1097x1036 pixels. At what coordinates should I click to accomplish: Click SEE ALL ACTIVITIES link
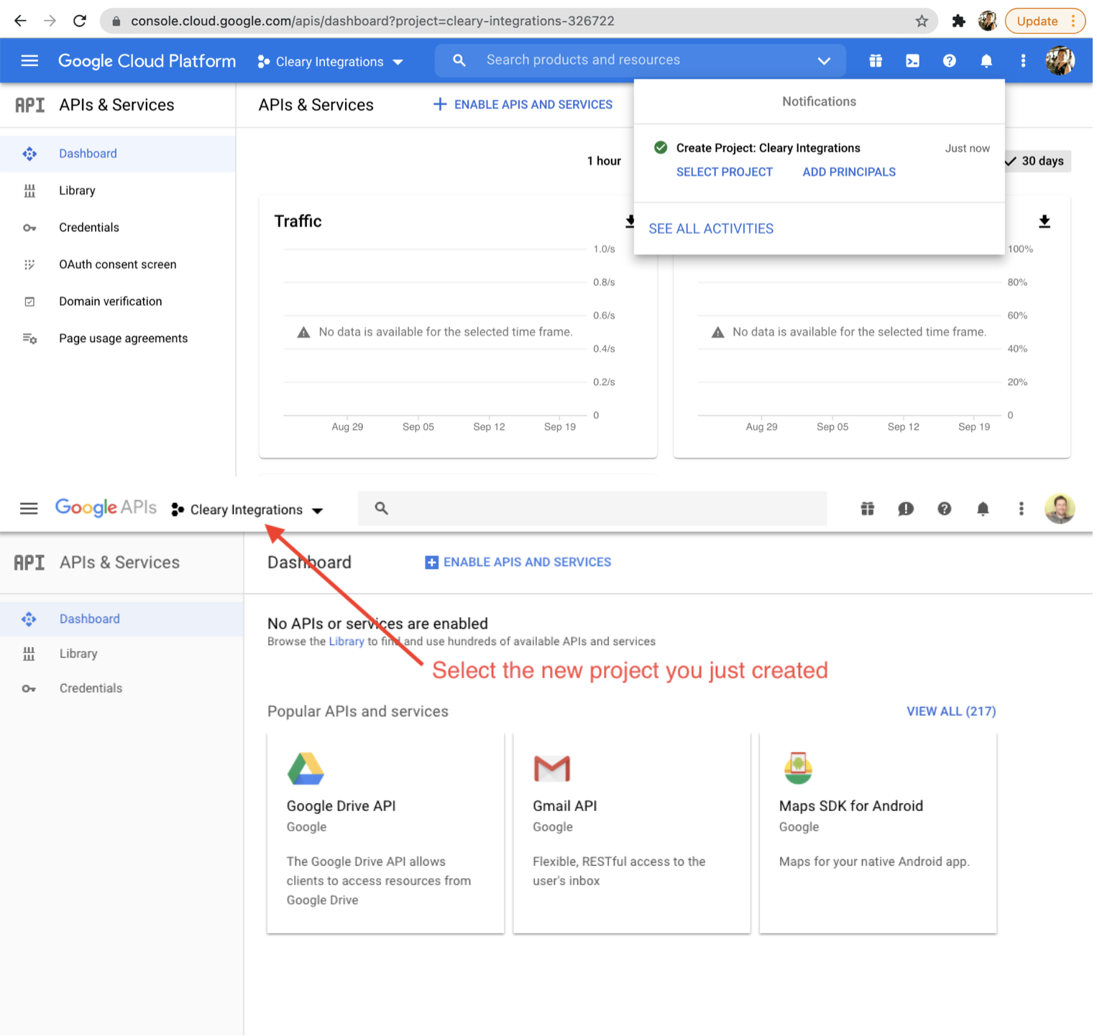pyautogui.click(x=711, y=228)
